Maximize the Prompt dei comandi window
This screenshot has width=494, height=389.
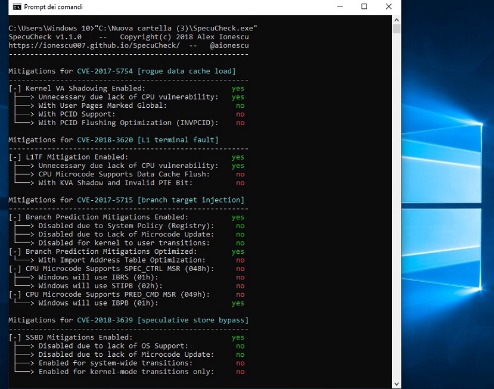click(364, 7)
